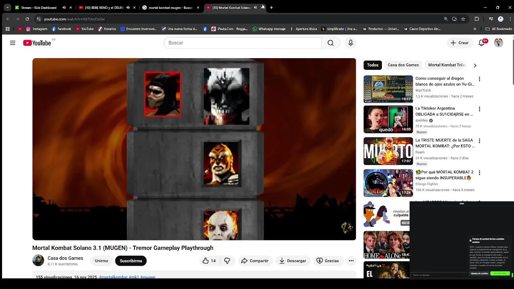
Task: Switch to BEBE RENO y el DELIRIO tab
Action: coord(102,8)
